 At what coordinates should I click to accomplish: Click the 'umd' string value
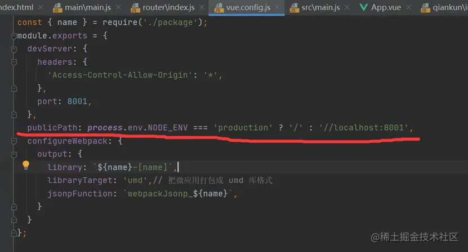point(135,181)
